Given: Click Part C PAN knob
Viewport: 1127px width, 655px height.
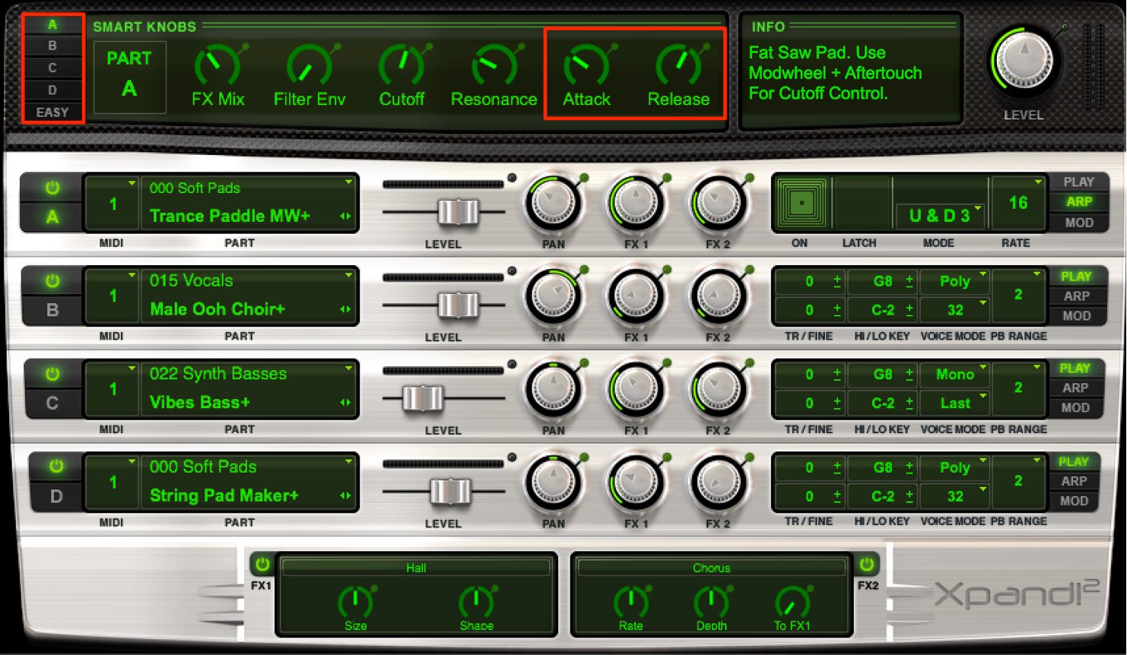Looking at the screenshot, I should 553,389.
